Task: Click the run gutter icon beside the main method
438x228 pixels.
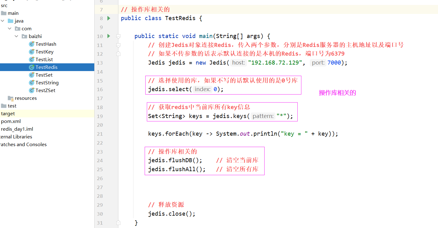Action: pos(109,36)
